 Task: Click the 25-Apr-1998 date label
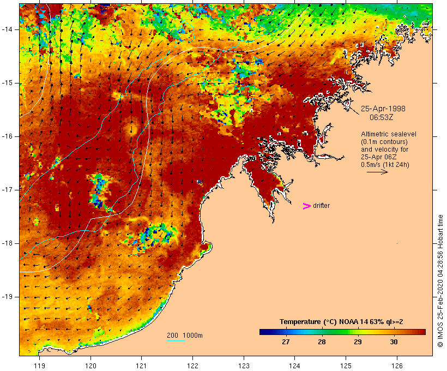pos(383,109)
